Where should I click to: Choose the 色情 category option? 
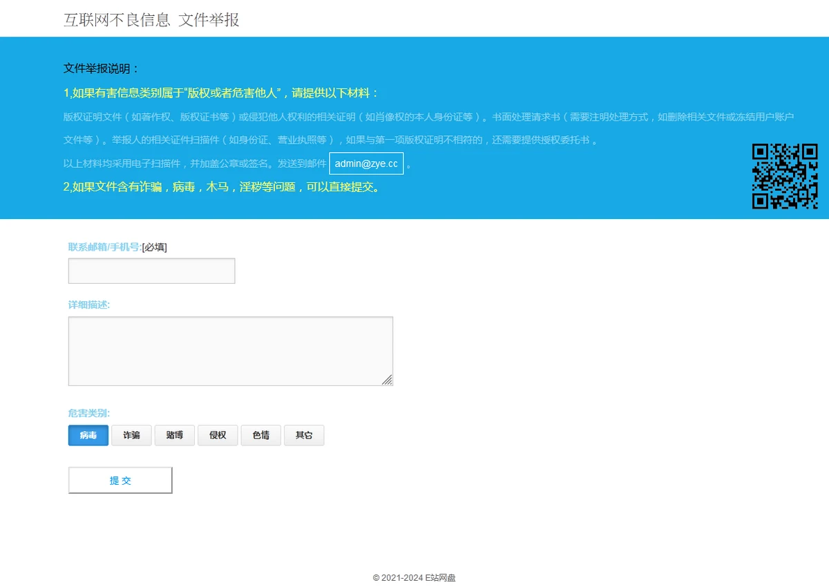coord(260,435)
